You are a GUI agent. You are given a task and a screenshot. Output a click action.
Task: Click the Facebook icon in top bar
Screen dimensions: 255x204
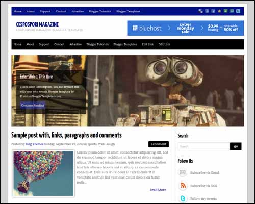(x=213, y=11)
